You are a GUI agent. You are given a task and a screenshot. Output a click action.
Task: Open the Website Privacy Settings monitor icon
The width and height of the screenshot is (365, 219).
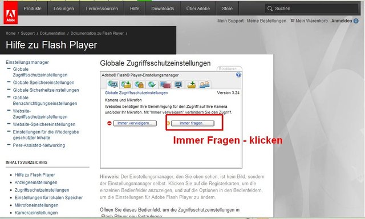click(165, 84)
